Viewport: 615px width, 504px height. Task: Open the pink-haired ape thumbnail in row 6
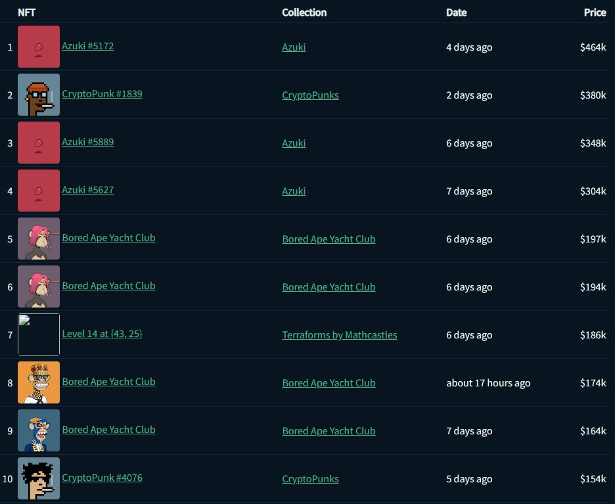39,286
